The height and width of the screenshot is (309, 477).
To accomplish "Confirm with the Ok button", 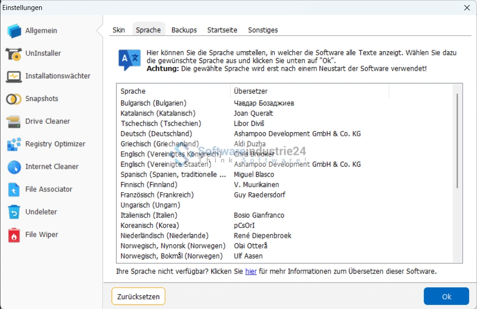I will [446, 296].
